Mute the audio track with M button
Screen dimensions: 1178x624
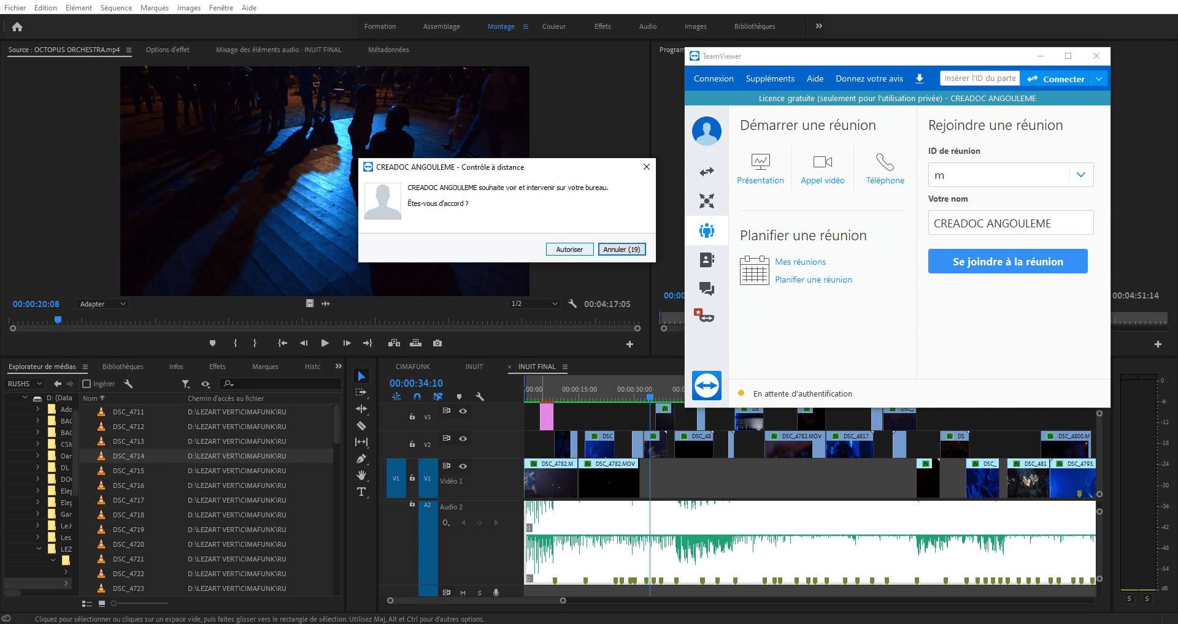pos(463,593)
